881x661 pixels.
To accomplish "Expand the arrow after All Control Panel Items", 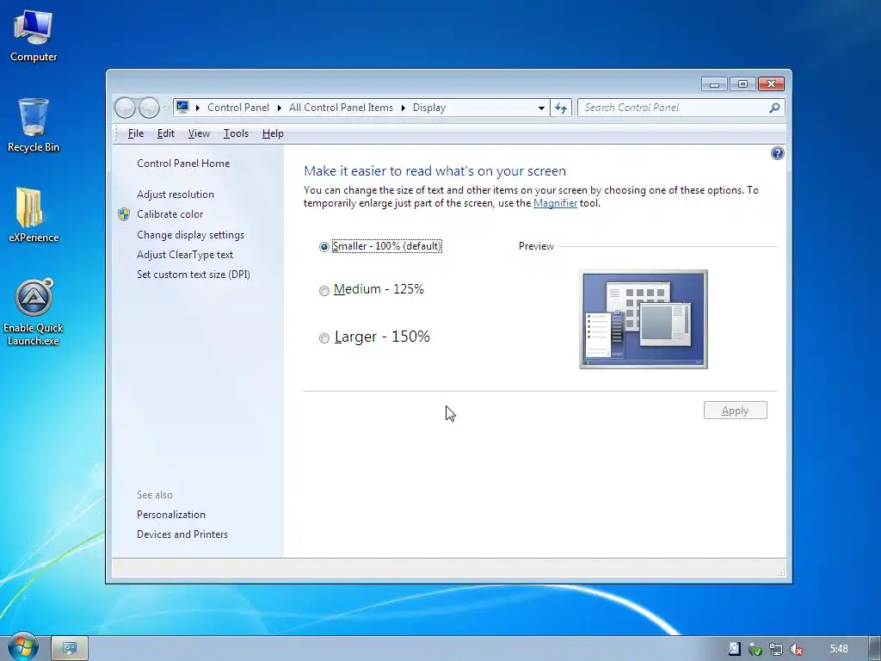I will click(x=403, y=108).
